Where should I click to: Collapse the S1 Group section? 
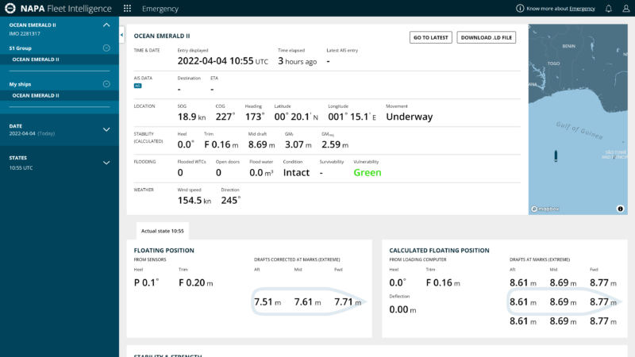pyautogui.click(x=106, y=48)
